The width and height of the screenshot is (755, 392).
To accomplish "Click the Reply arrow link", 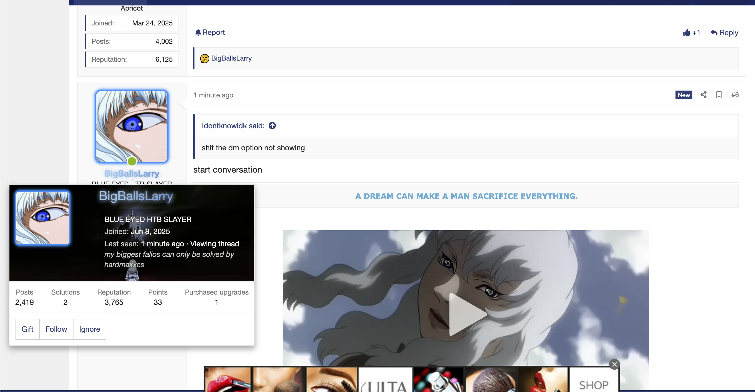I will (724, 33).
